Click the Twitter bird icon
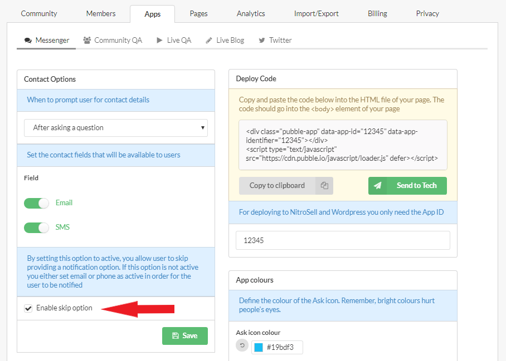Viewport: 506px width, 361px height. pos(261,40)
